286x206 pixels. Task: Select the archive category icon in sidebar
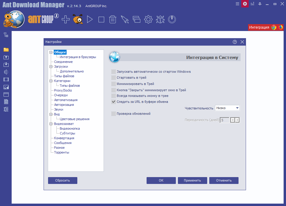pyautogui.click(x=6, y=109)
